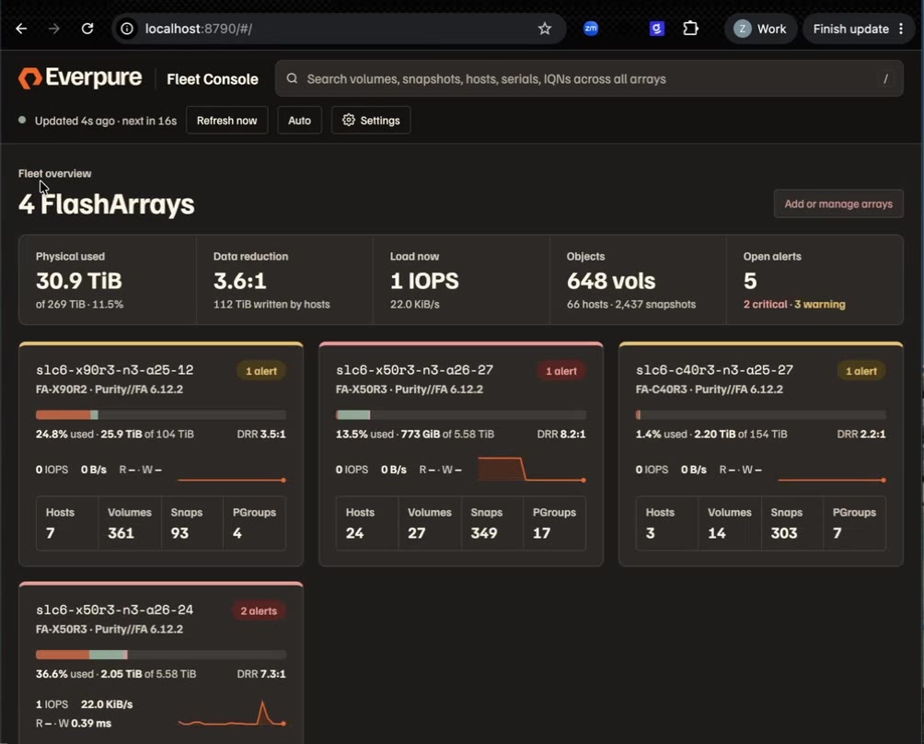The width and height of the screenshot is (924, 744).
Task: Click Hosts 3 cell
Action: tap(667, 524)
